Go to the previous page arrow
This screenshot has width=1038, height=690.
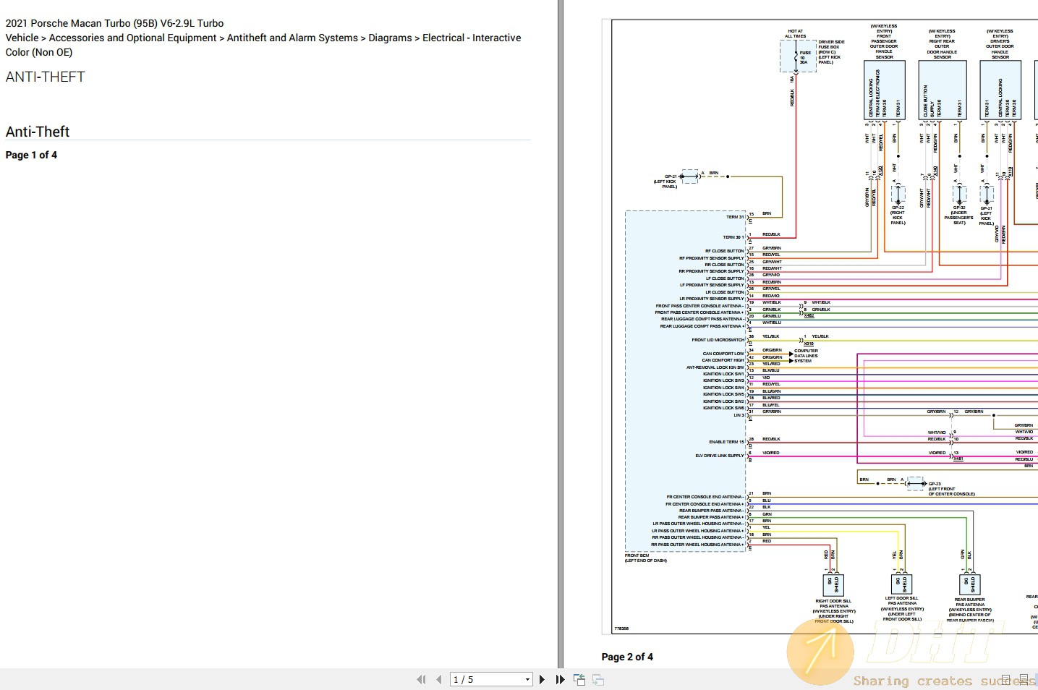pyautogui.click(x=439, y=679)
